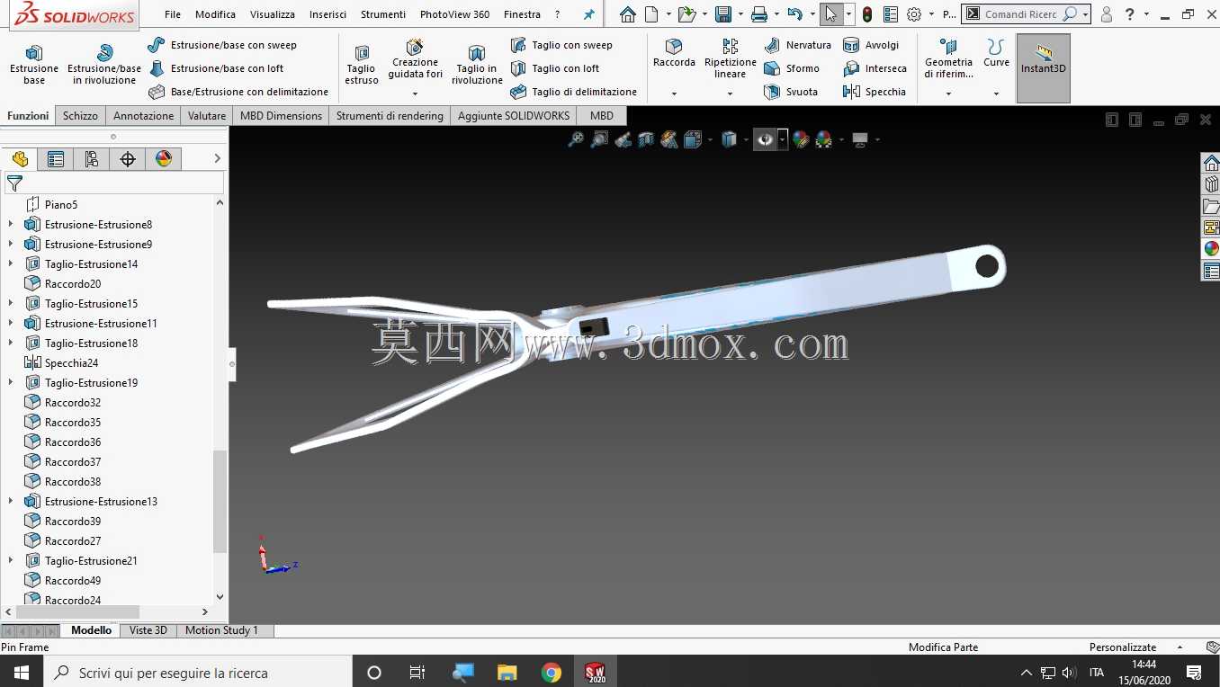
Task: Click the Rebuild traffic light icon
Action: (x=866, y=14)
